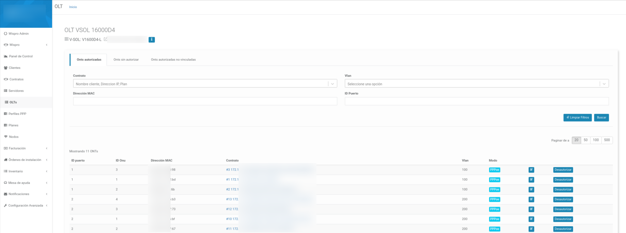The image size is (626, 233).
Task: Open contract link #10 172.
Action: 232,219
